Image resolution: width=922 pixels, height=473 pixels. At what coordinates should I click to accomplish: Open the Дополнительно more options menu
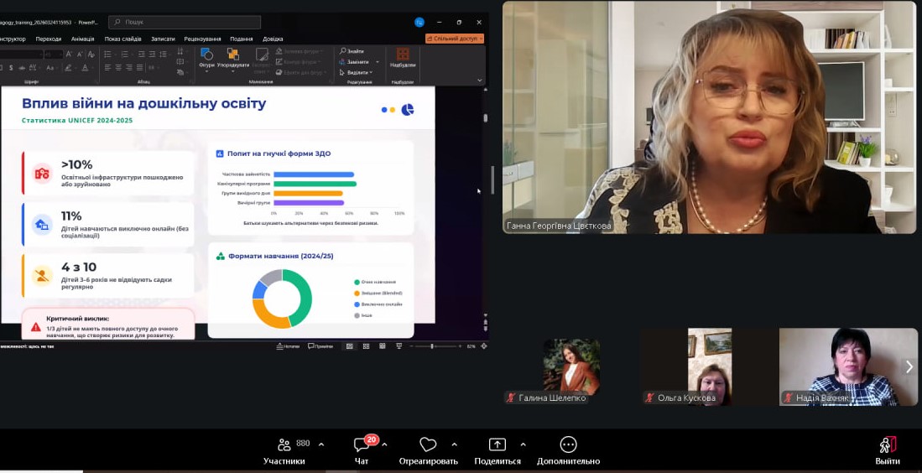point(568,445)
